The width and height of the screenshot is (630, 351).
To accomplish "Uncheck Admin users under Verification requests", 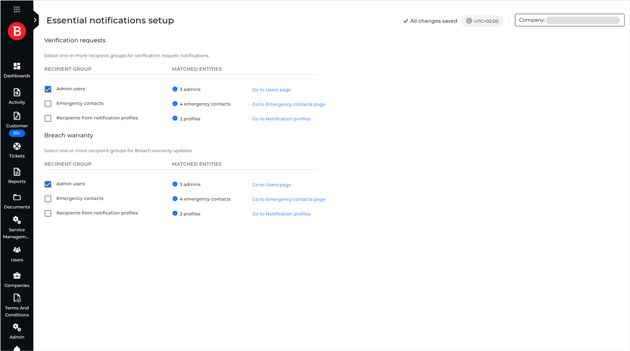I will coord(48,89).
